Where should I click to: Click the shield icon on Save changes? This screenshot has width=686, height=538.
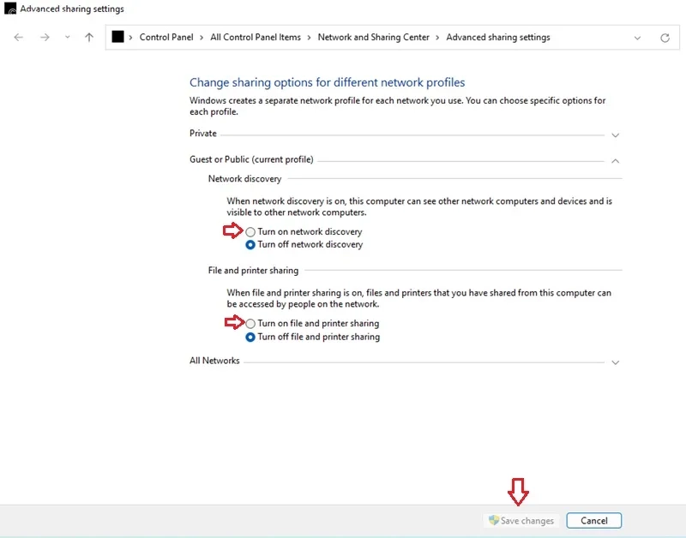(x=494, y=520)
